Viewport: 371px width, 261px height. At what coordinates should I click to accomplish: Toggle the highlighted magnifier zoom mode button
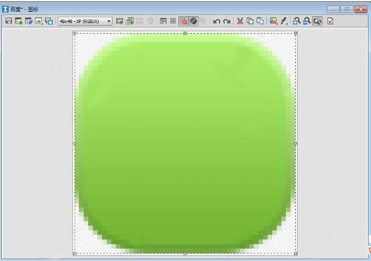pos(318,21)
